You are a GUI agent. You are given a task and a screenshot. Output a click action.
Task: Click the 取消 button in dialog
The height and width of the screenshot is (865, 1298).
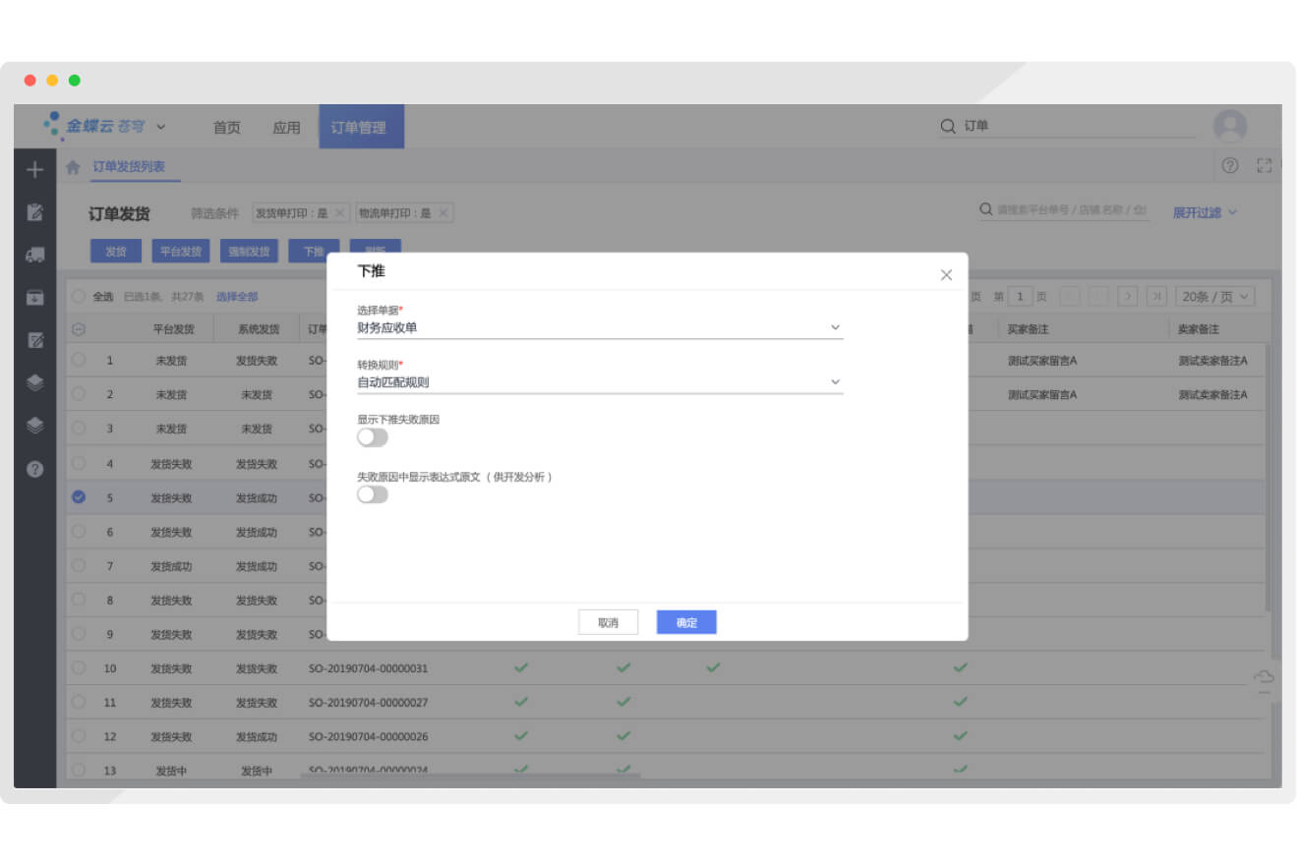[x=608, y=622]
